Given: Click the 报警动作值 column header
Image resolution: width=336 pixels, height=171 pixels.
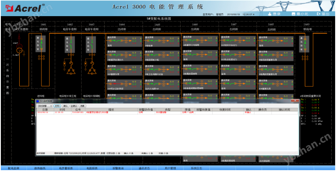Looking at the screenshot, I should [146, 109].
